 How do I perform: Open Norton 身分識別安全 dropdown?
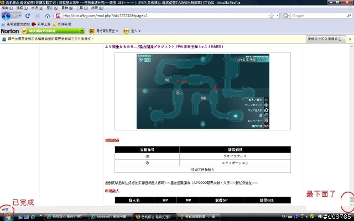click(103, 31)
